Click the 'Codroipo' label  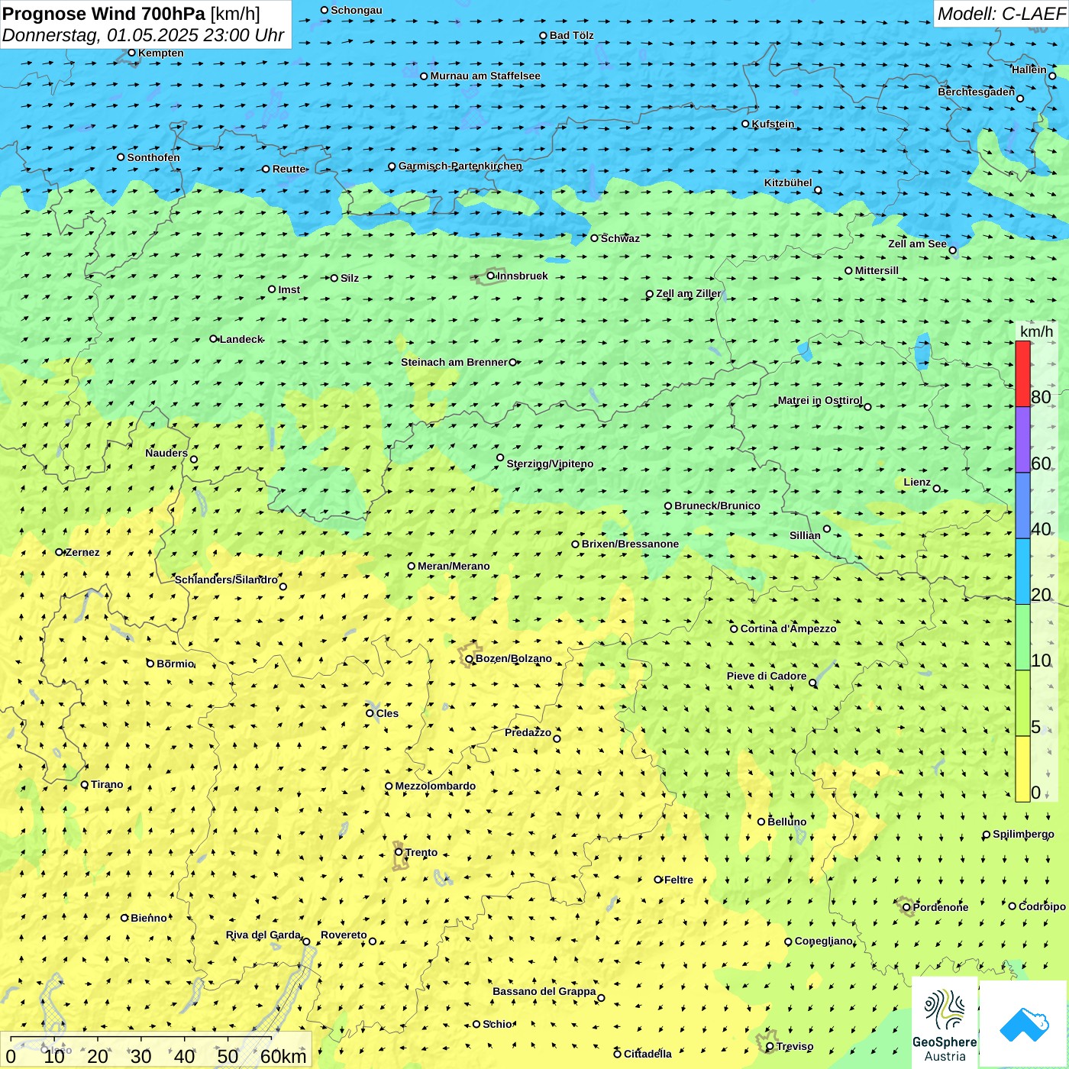pyautogui.click(x=1042, y=906)
